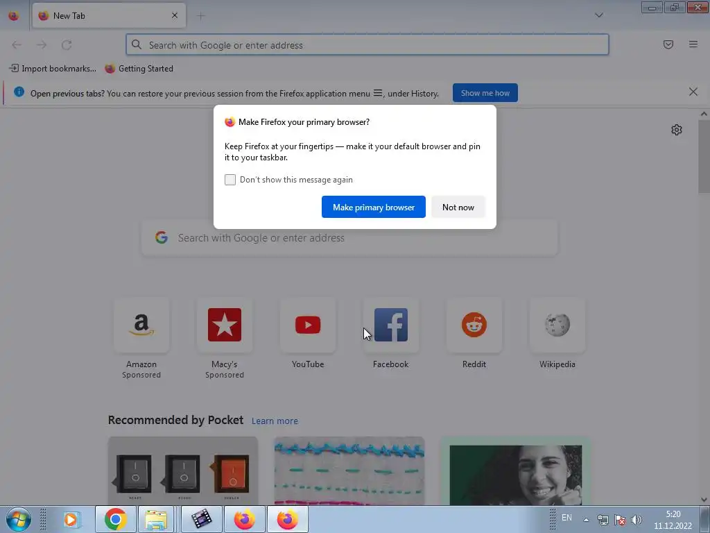Open new tab personalize gear icon

677,130
